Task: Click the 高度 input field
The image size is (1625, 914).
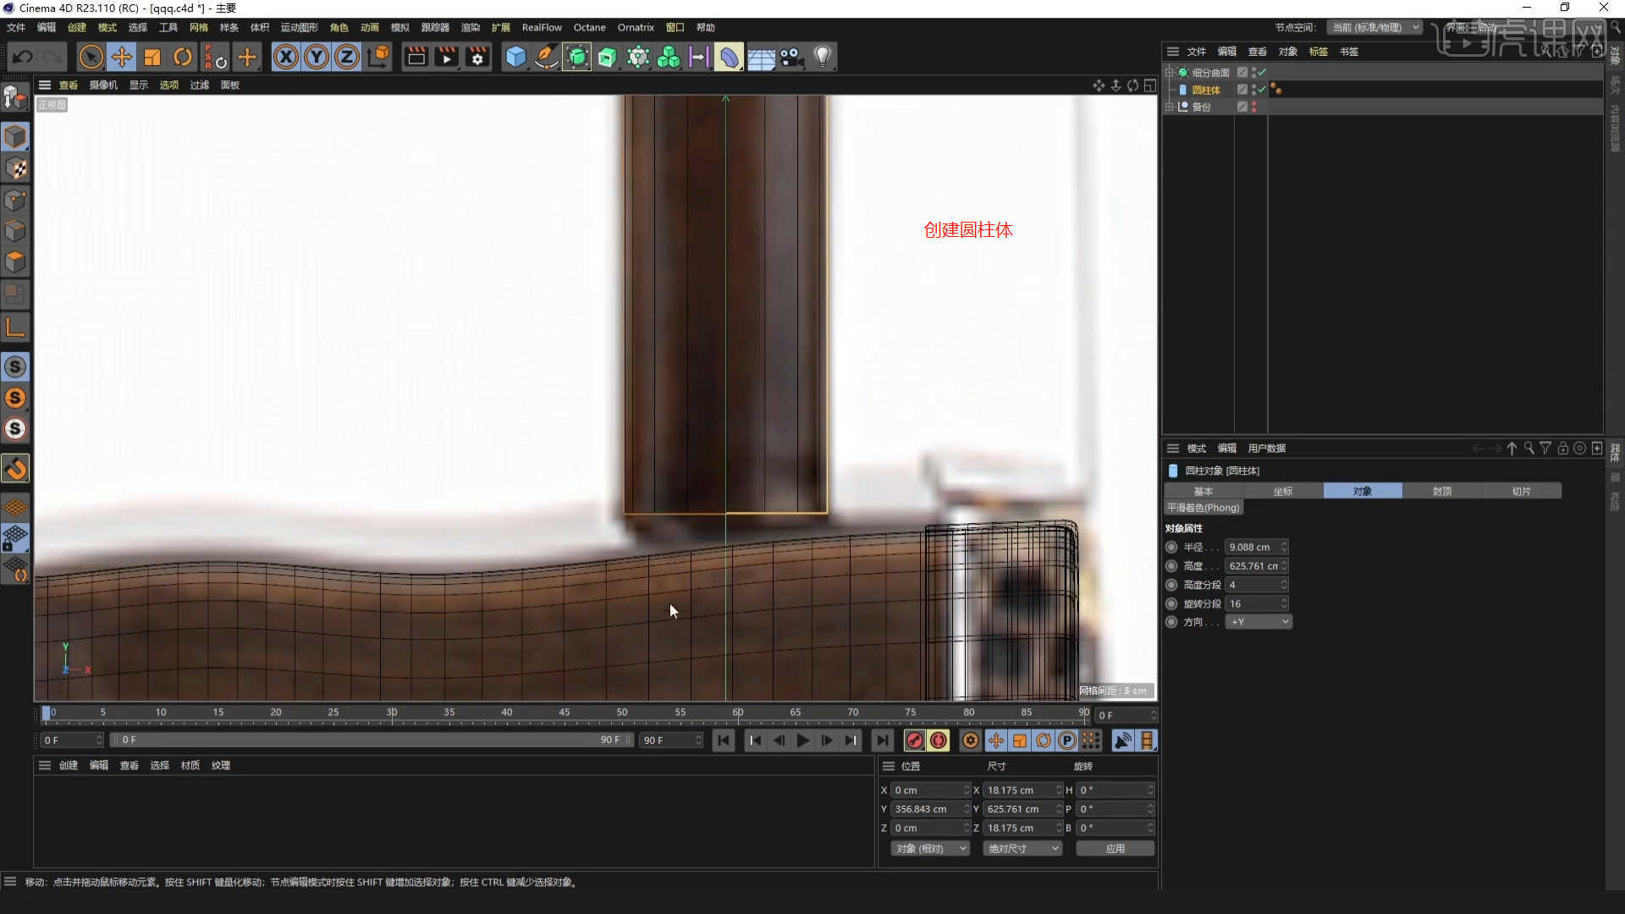Action: [x=1253, y=565]
